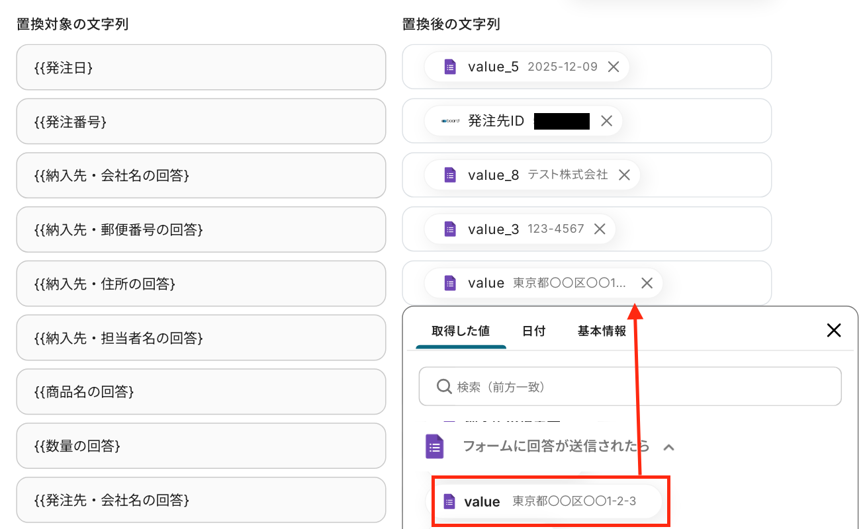Click the {{発注番号} target field
This screenshot has width=867, height=529.
point(201,121)
